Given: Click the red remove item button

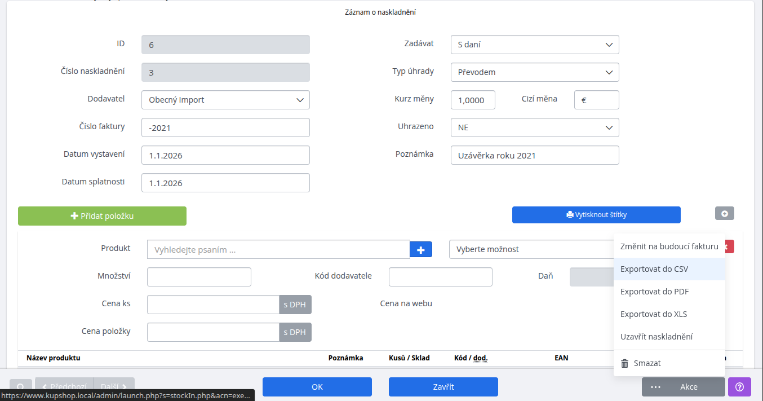Looking at the screenshot, I should tap(729, 246).
